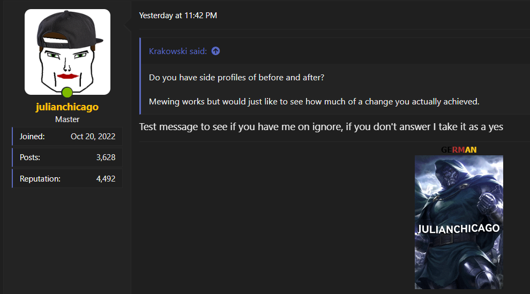Click the Posts count 3,628
530x294 pixels.
point(106,157)
